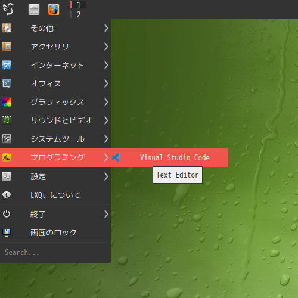
Task: Select the アクセサリ menu category
Action: tap(55, 46)
